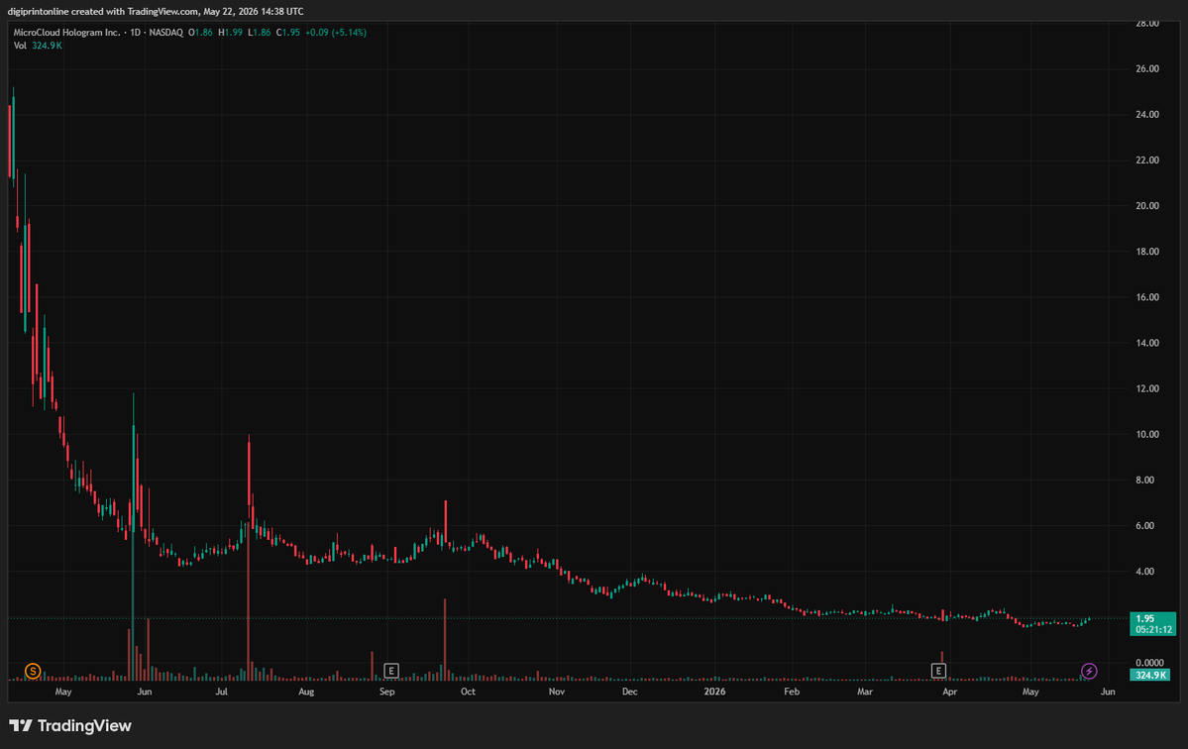Click the Aug label on the time axis
The image size is (1188, 749).
[306, 692]
